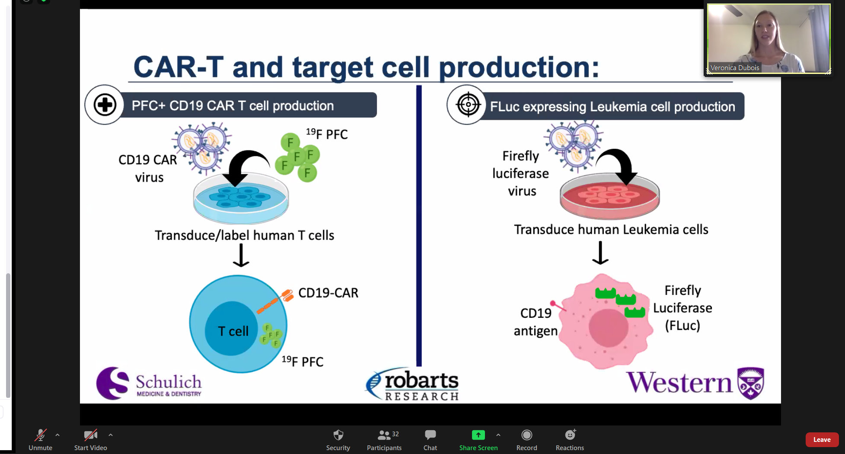
Task: Select Veronica Dubois's video thumbnail
Action: click(x=768, y=38)
